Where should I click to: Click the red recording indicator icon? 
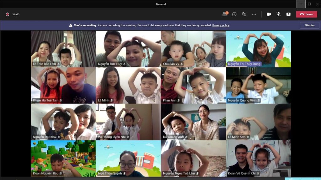(8, 14)
